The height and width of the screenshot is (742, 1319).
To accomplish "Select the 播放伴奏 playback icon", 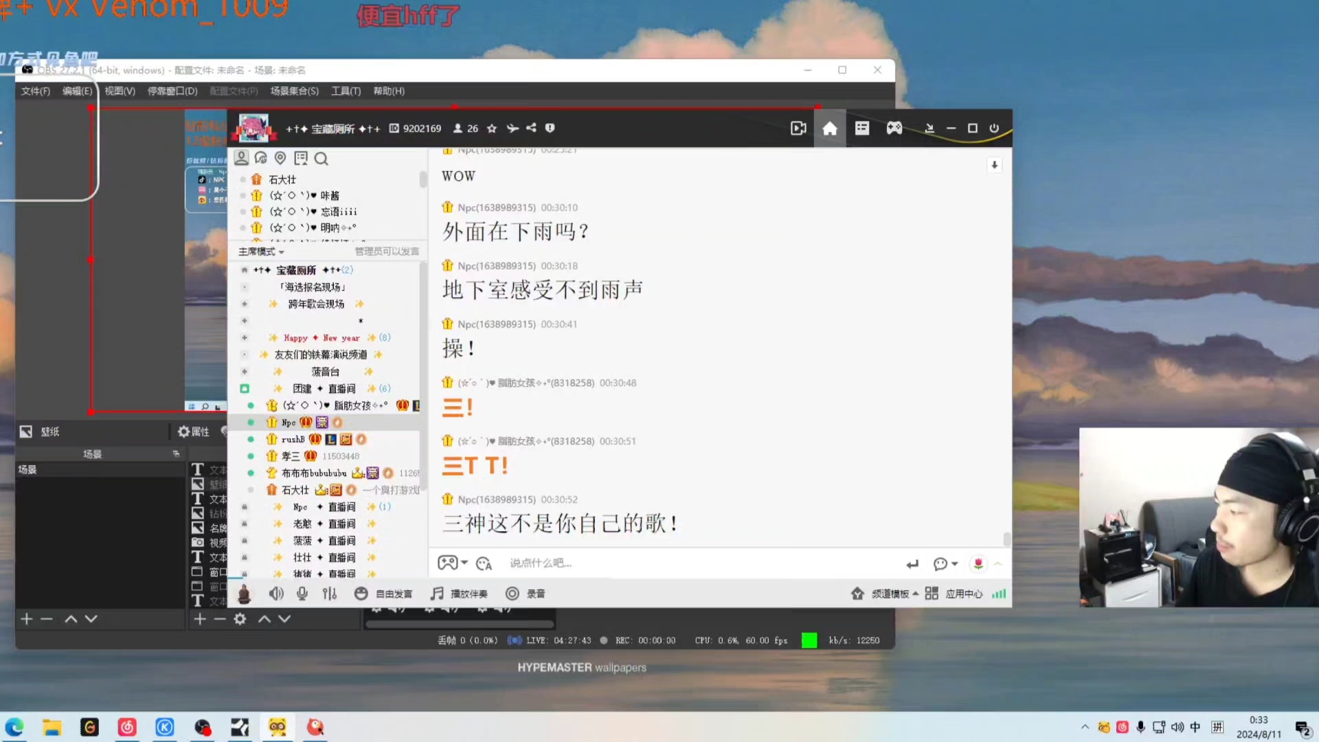I will [x=437, y=594].
